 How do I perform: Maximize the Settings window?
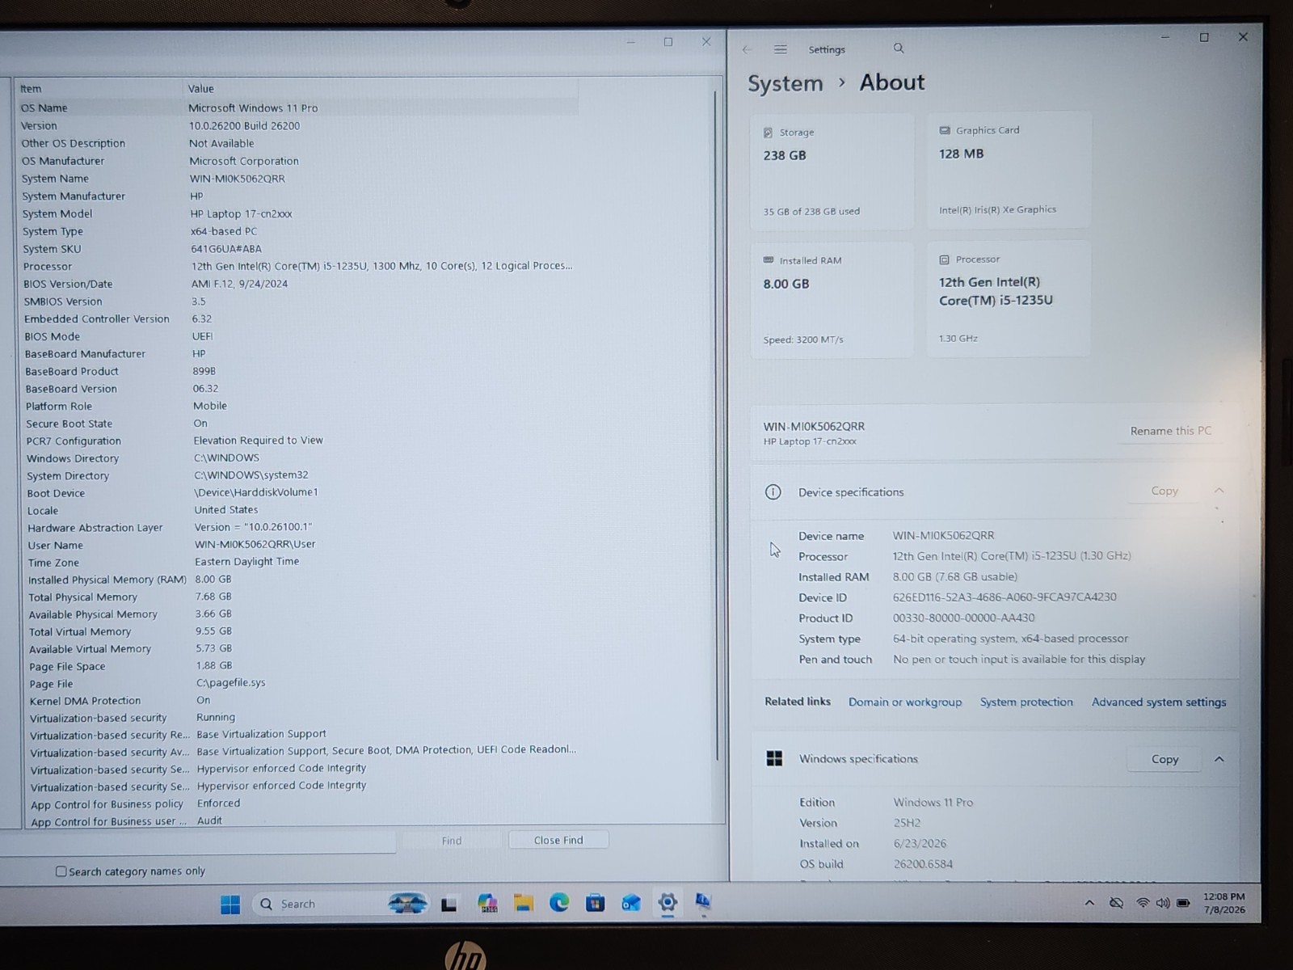(1204, 37)
